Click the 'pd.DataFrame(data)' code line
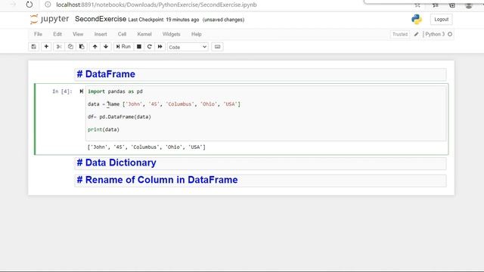Image resolution: width=484 pixels, height=272 pixels. (119, 117)
